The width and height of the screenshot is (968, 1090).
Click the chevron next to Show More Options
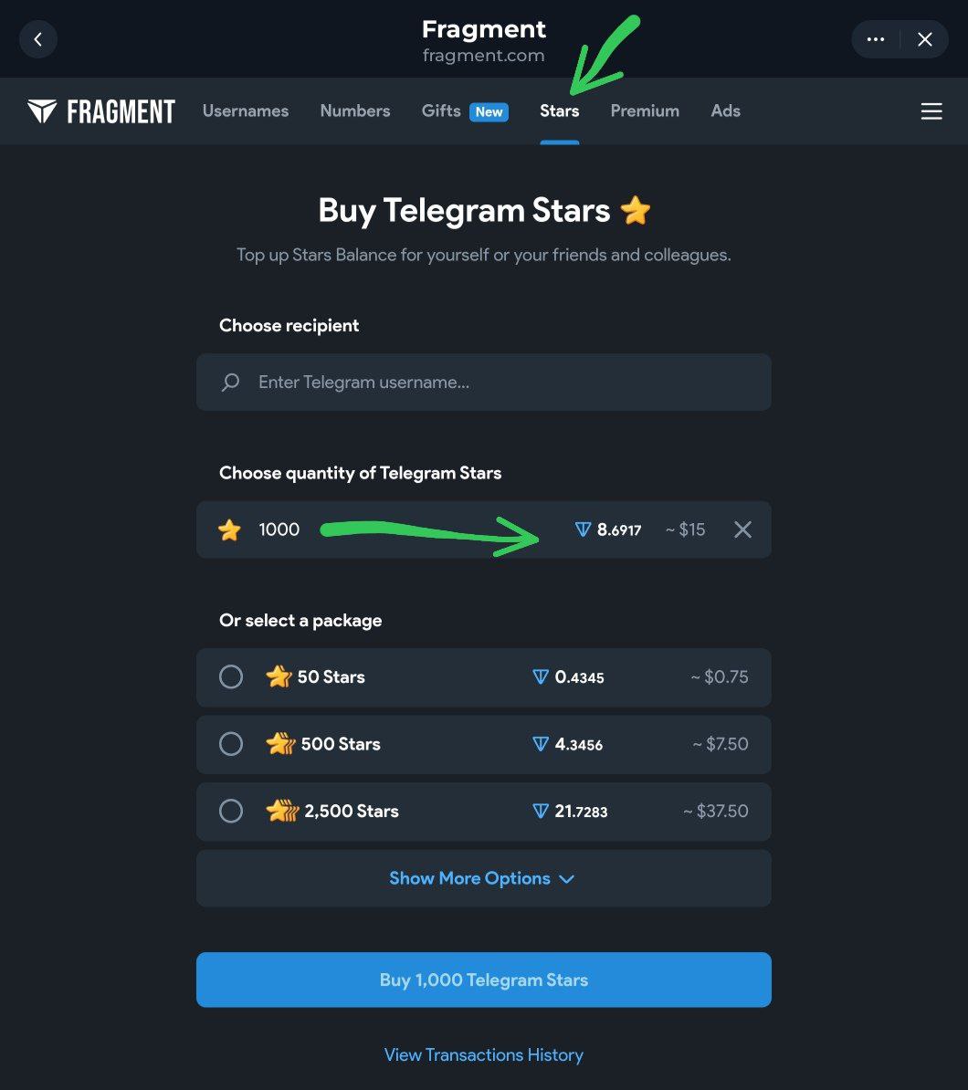pos(566,879)
